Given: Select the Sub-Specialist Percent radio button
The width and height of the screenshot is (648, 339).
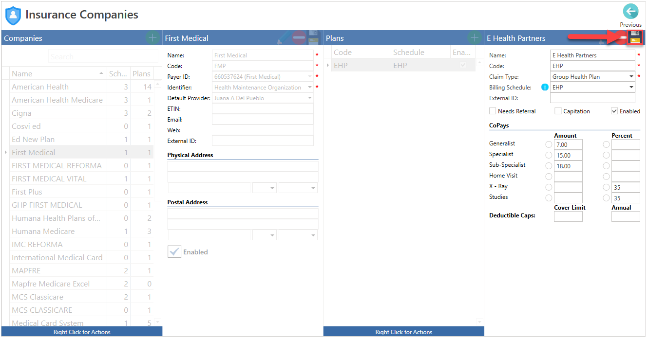Looking at the screenshot, I should (x=606, y=166).
